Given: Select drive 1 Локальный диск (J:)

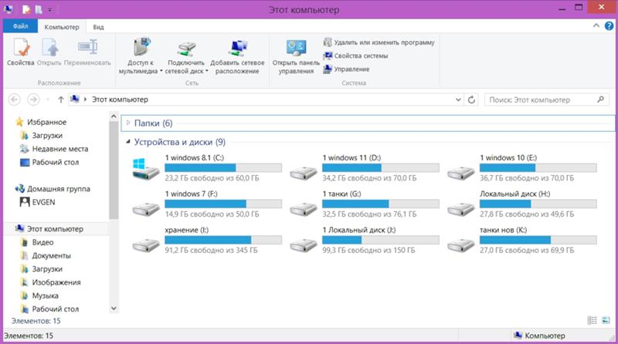Looking at the screenshot, I should click(364, 241).
